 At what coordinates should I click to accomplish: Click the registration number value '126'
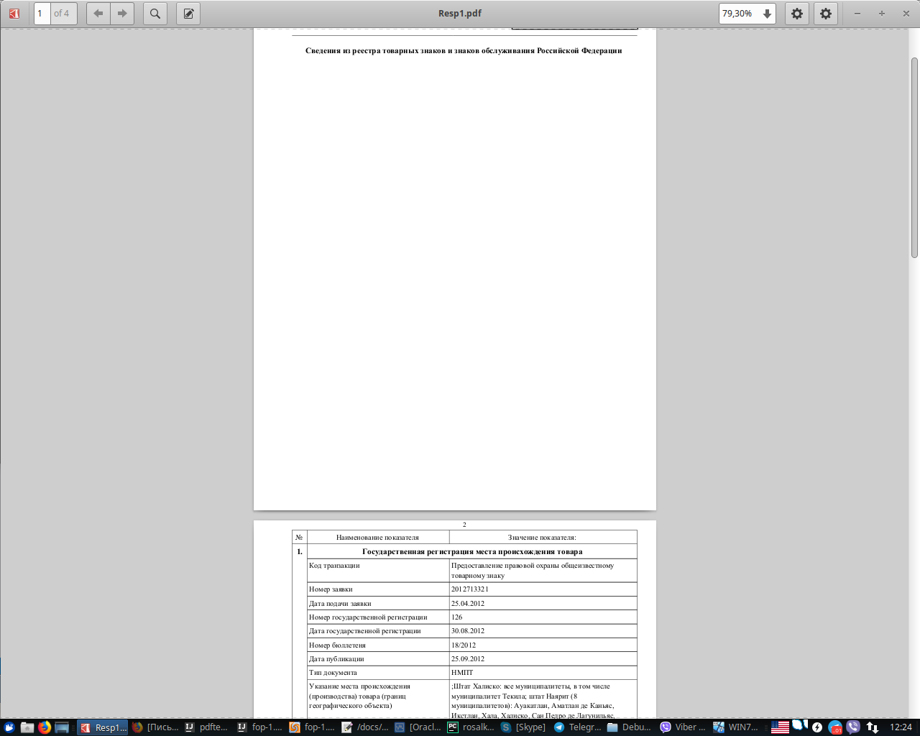pos(457,617)
